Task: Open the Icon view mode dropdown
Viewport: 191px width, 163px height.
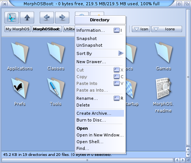Action: click(141, 29)
